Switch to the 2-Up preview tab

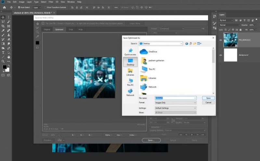(71, 30)
